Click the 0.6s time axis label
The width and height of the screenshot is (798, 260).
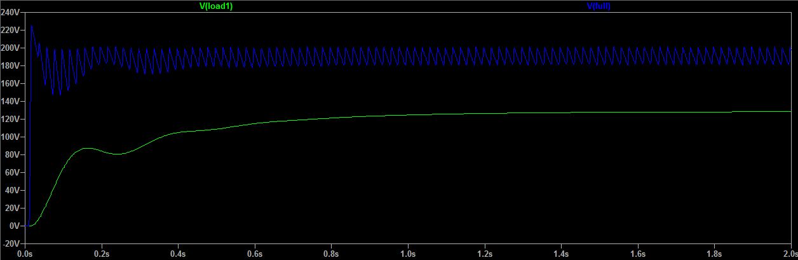pyautogui.click(x=255, y=254)
